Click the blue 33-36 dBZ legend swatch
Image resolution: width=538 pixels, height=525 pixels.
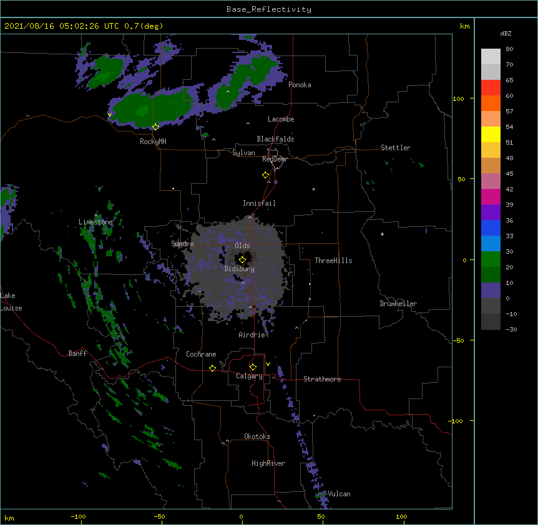coord(491,228)
